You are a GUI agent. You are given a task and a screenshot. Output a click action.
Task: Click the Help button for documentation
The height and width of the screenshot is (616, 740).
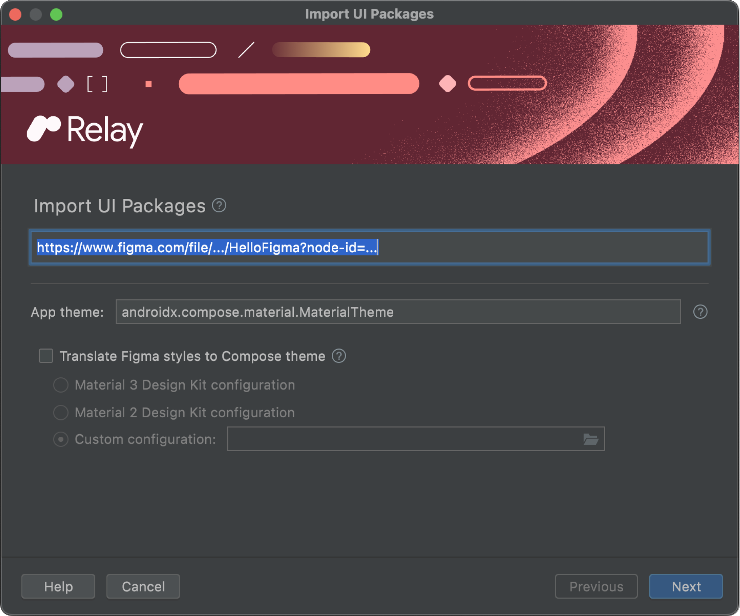59,585
